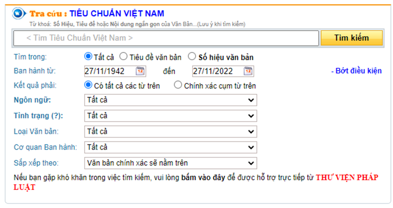Click the "bấm vào đây" support link
393x208 pixels.
click(203, 177)
